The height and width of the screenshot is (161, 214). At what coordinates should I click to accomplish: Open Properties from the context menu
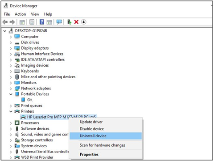click(106, 154)
